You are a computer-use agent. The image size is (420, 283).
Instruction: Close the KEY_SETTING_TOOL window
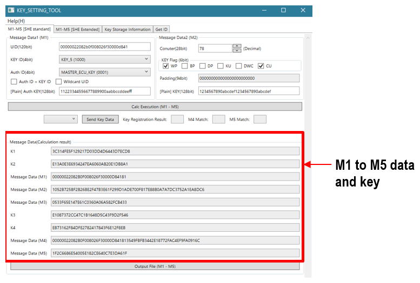pos(303,10)
